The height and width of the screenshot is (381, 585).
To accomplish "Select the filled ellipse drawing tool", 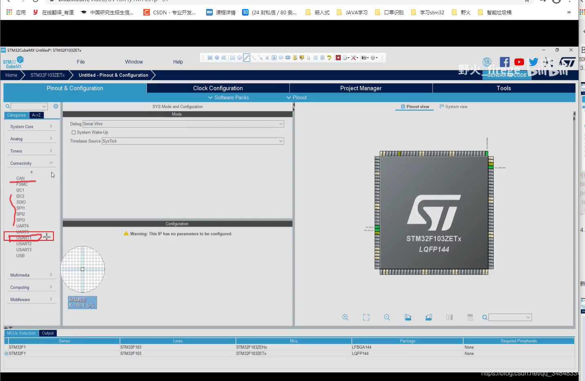I will [x=217, y=58].
